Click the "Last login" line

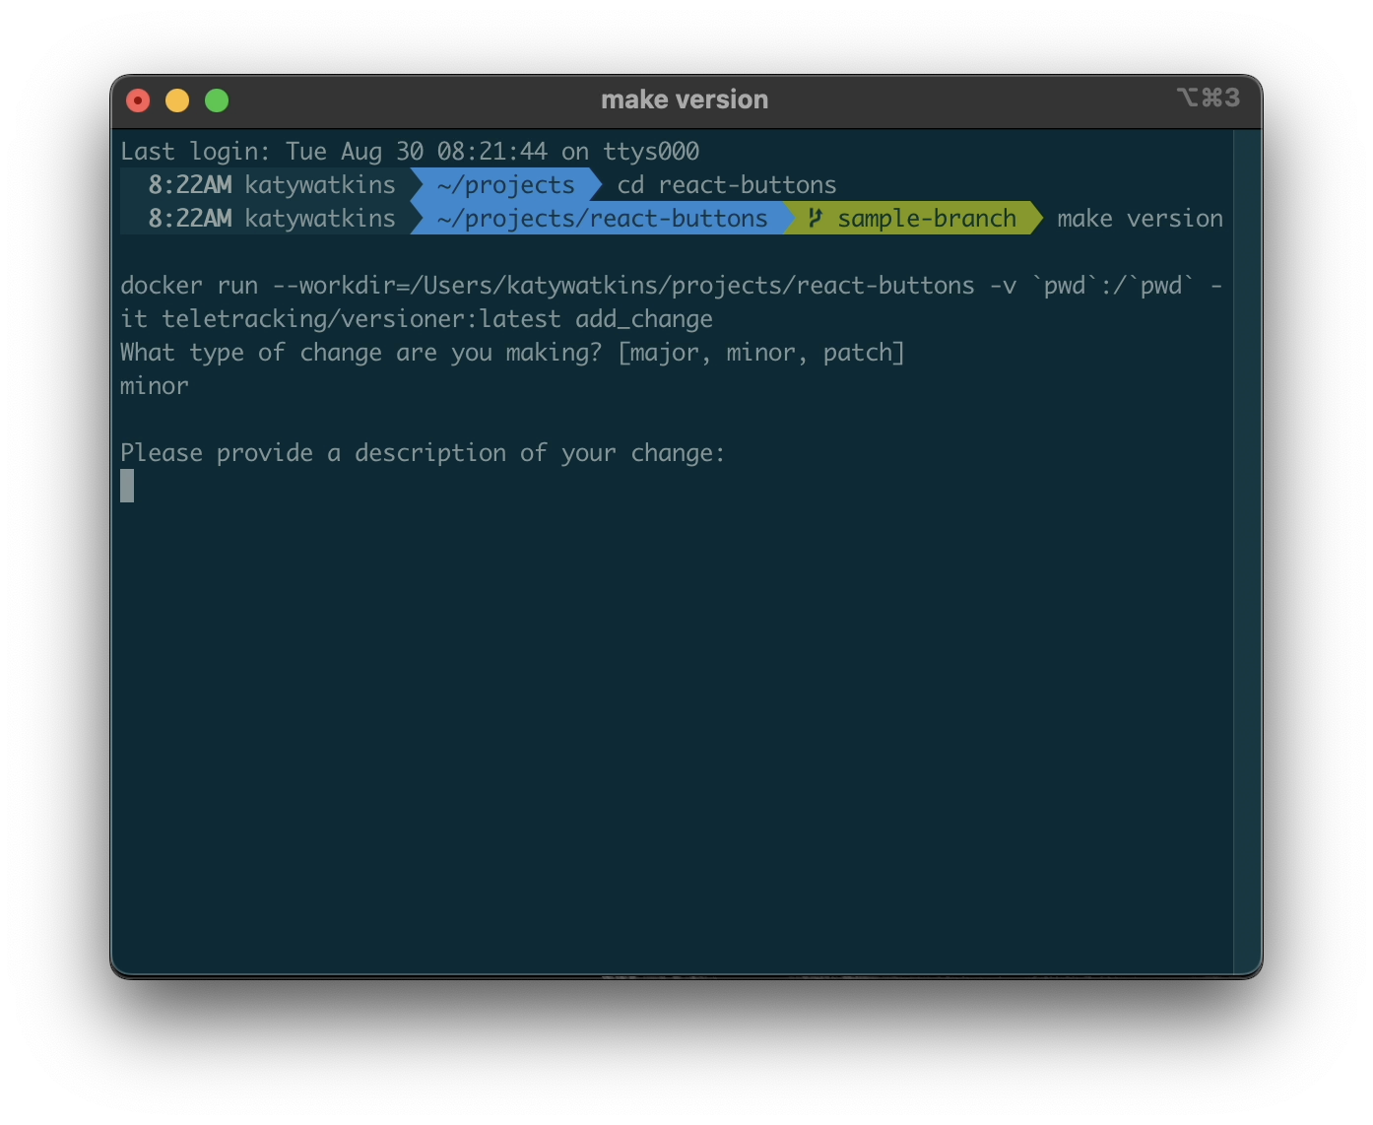[410, 151]
